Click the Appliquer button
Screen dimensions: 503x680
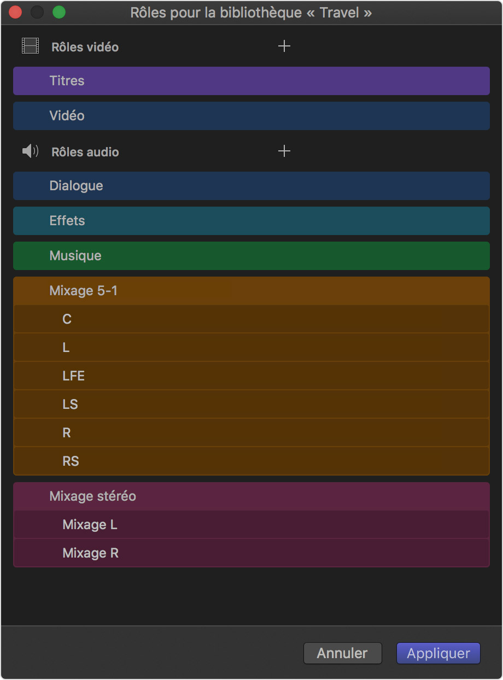(438, 653)
